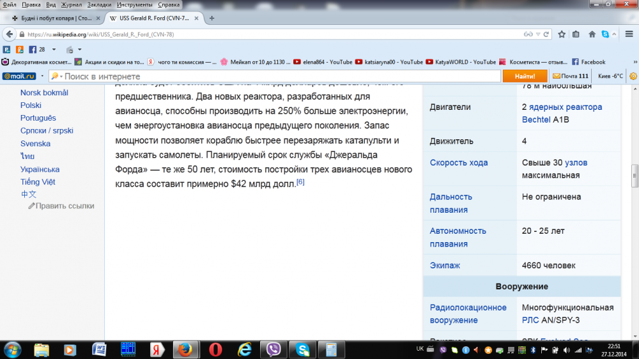Reload the page with the refresh icon
This screenshot has width=639, height=359.
[546, 34]
